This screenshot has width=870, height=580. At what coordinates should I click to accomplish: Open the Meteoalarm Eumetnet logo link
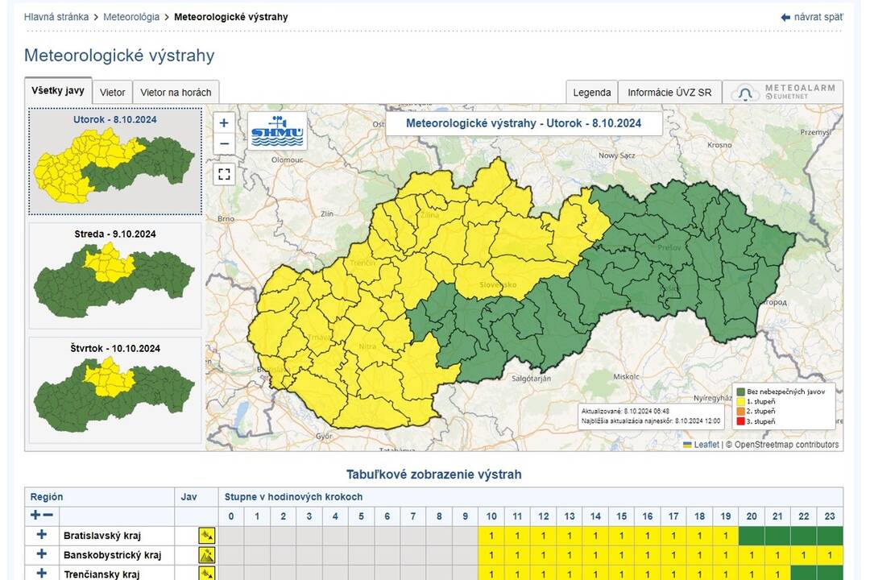(x=782, y=93)
